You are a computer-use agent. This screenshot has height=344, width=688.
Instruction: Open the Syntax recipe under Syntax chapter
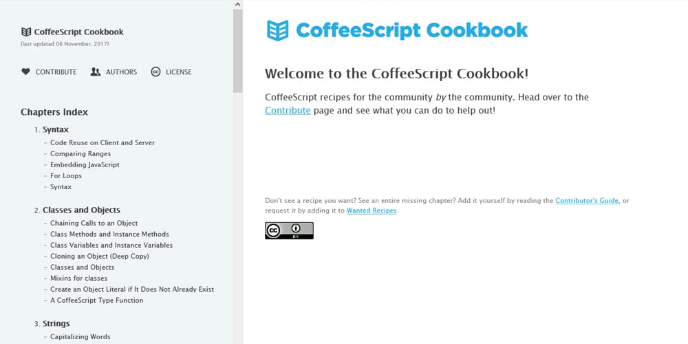click(x=61, y=186)
